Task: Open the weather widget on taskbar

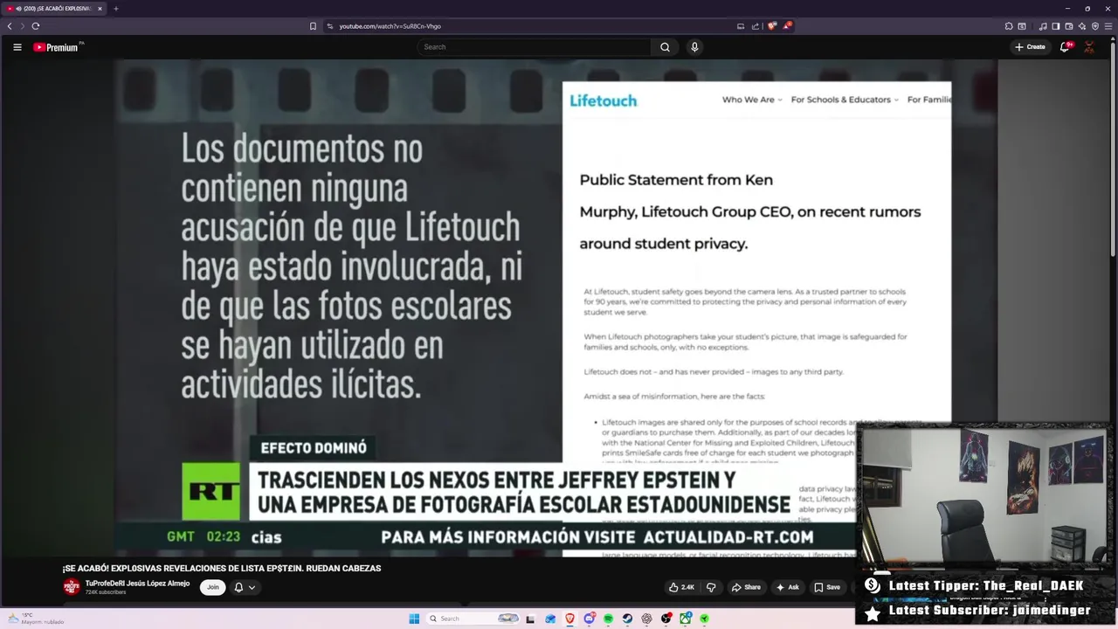Action: click(35, 619)
